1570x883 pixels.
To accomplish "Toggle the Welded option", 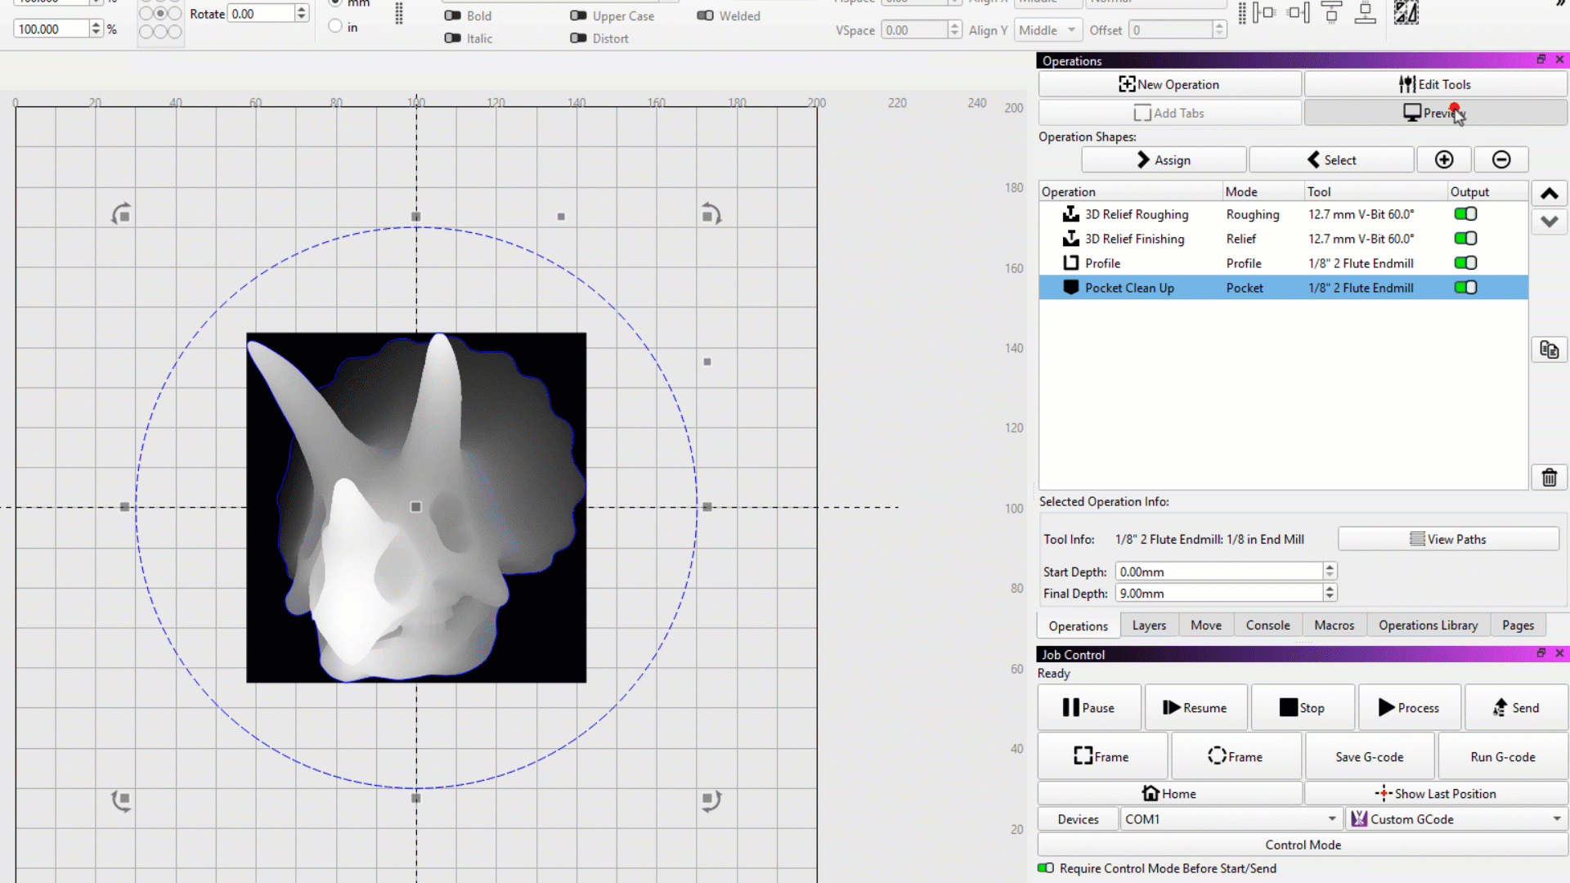I will pos(705,16).
